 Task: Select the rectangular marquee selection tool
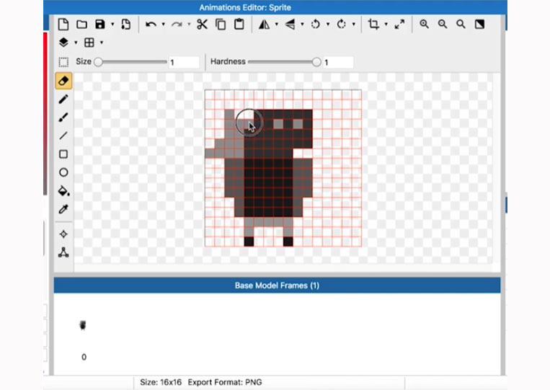(x=63, y=62)
